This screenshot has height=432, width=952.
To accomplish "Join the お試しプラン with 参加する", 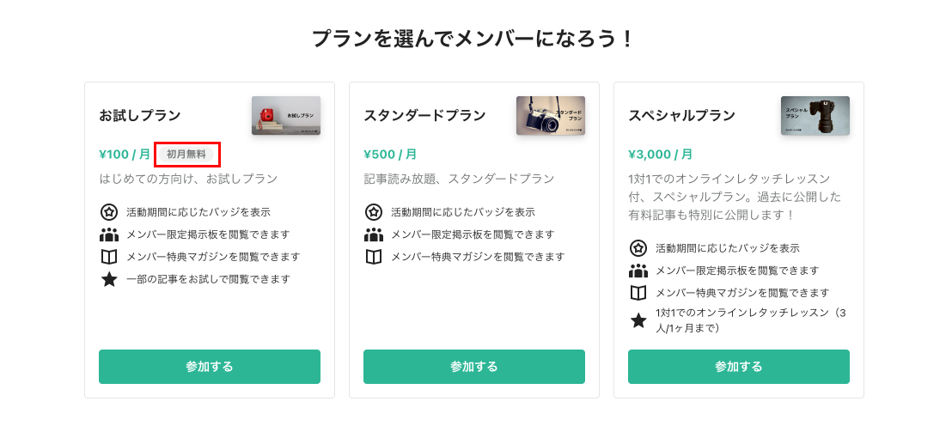I will (x=210, y=367).
